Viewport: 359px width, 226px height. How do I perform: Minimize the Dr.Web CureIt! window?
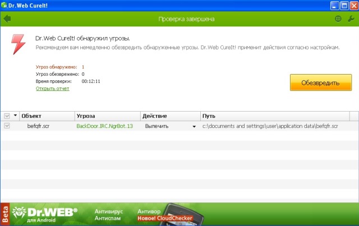click(334, 6)
